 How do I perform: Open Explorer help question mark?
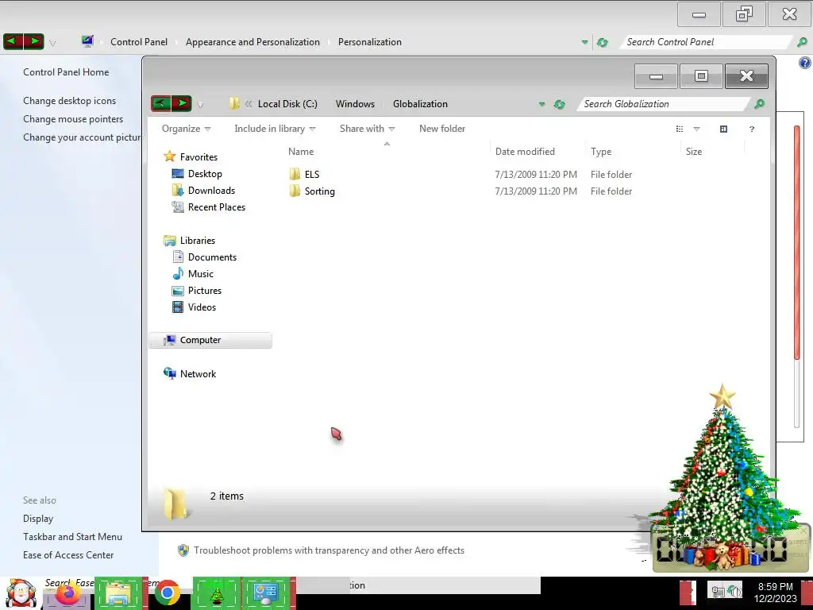click(x=751, y=129)
